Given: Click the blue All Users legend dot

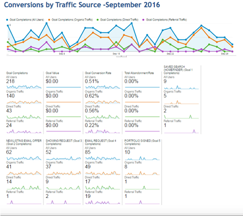Looking at the screenshot, I should 7,20.
